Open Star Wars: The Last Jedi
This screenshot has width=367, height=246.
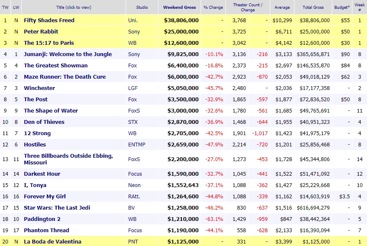(57, 208)
